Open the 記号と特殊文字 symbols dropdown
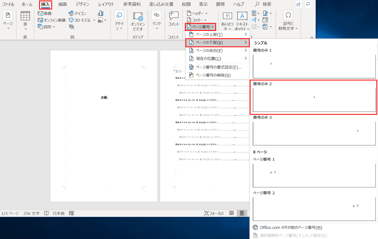The width and height of the screenshot is (378, 239). pyautogui.click(x=288, y=21)
